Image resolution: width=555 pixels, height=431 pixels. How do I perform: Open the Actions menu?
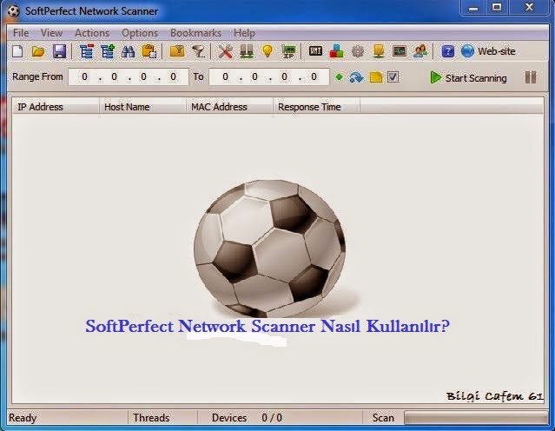(x=92, y=33)
